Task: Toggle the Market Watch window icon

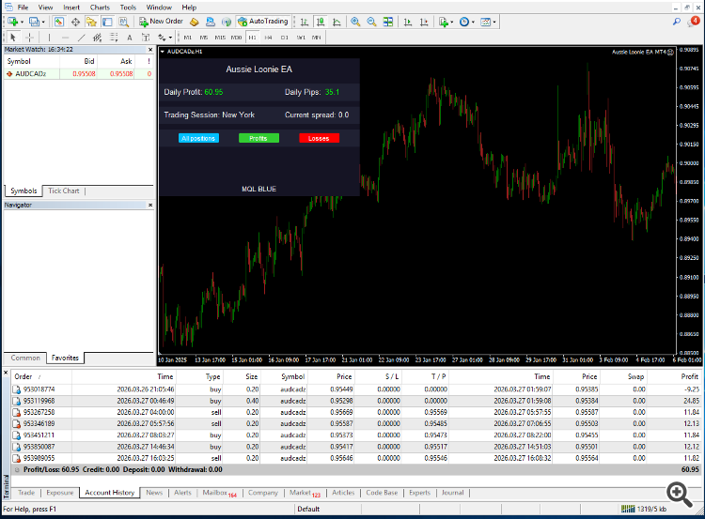Action: [59, 22]
